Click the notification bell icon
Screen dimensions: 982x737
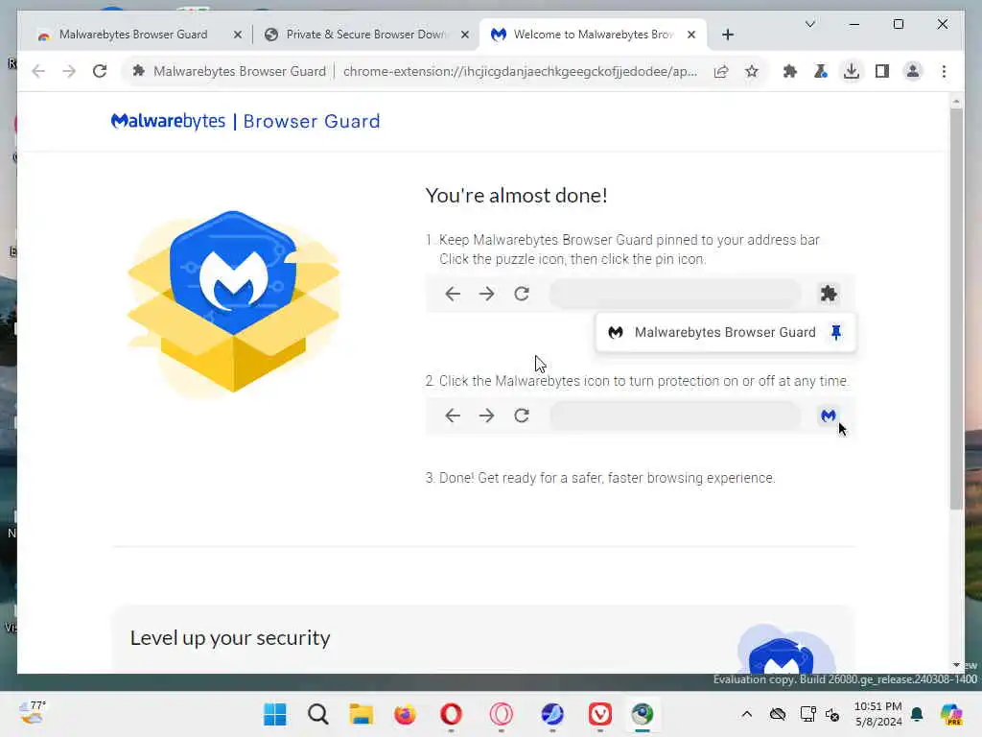click(x=917, y=714)
